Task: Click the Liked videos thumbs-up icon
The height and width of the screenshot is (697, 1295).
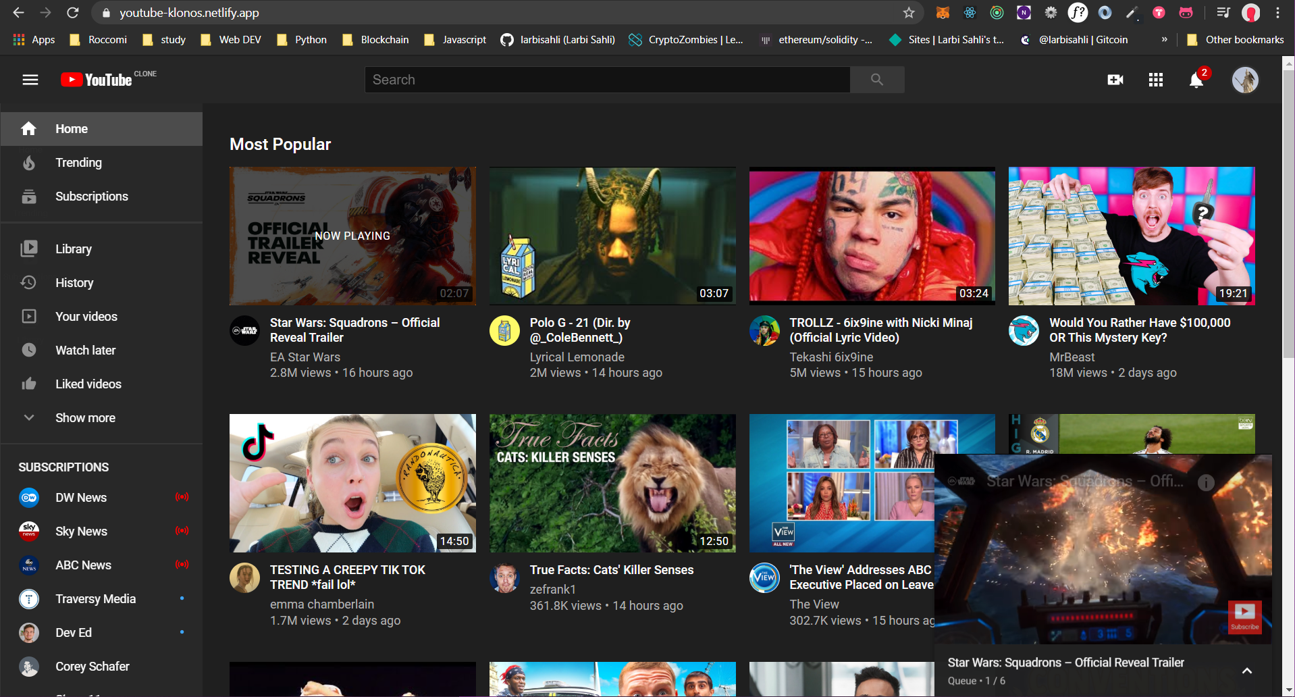Action: pos(28,384)
